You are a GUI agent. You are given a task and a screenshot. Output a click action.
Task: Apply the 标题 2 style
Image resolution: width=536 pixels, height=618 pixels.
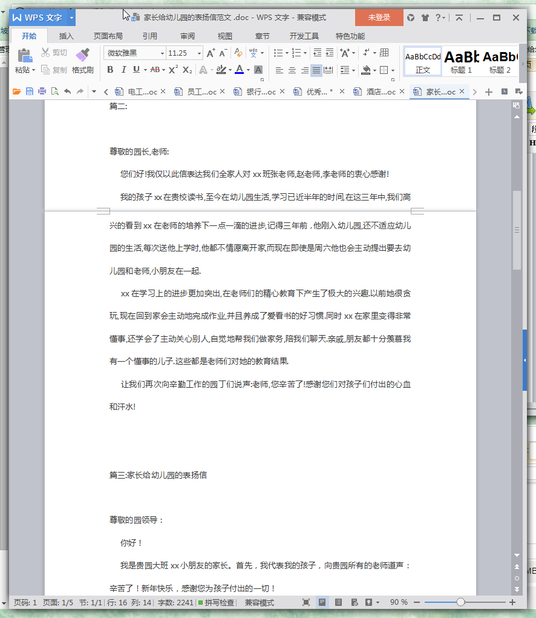500,62
